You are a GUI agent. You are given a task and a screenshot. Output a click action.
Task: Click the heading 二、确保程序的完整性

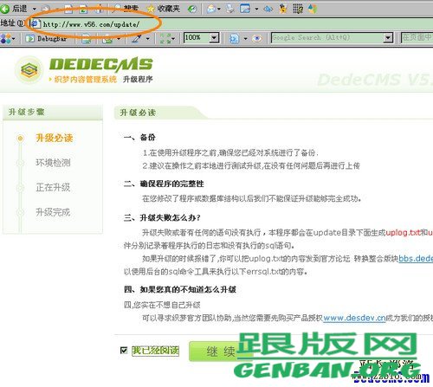[164, 184]
